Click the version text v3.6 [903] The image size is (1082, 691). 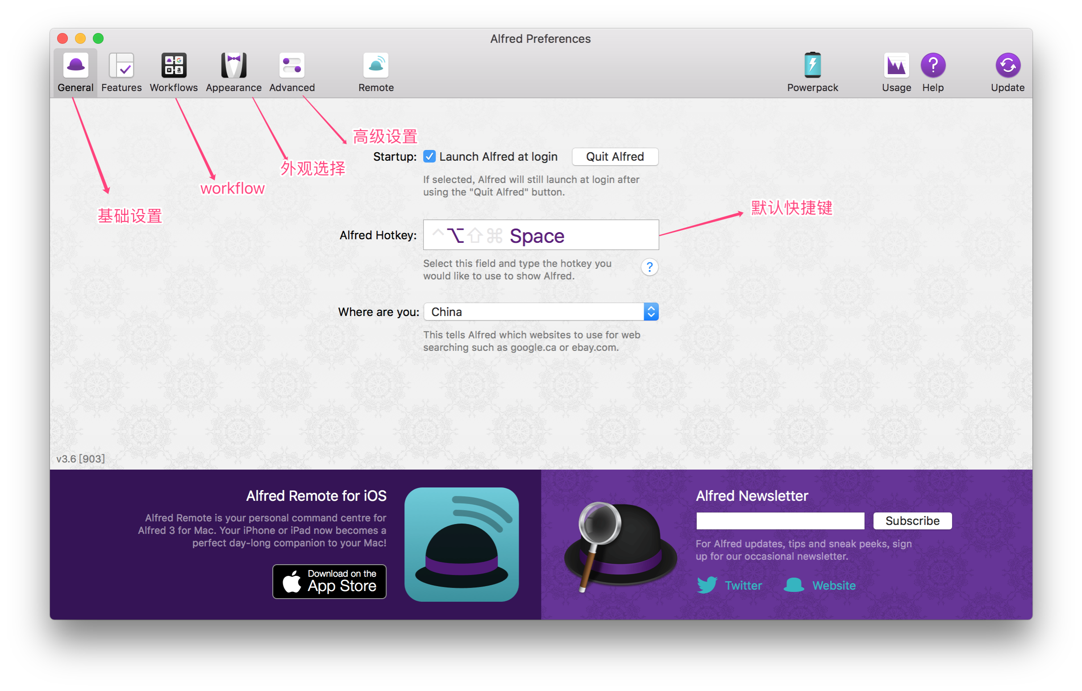[x=80, y=459]
